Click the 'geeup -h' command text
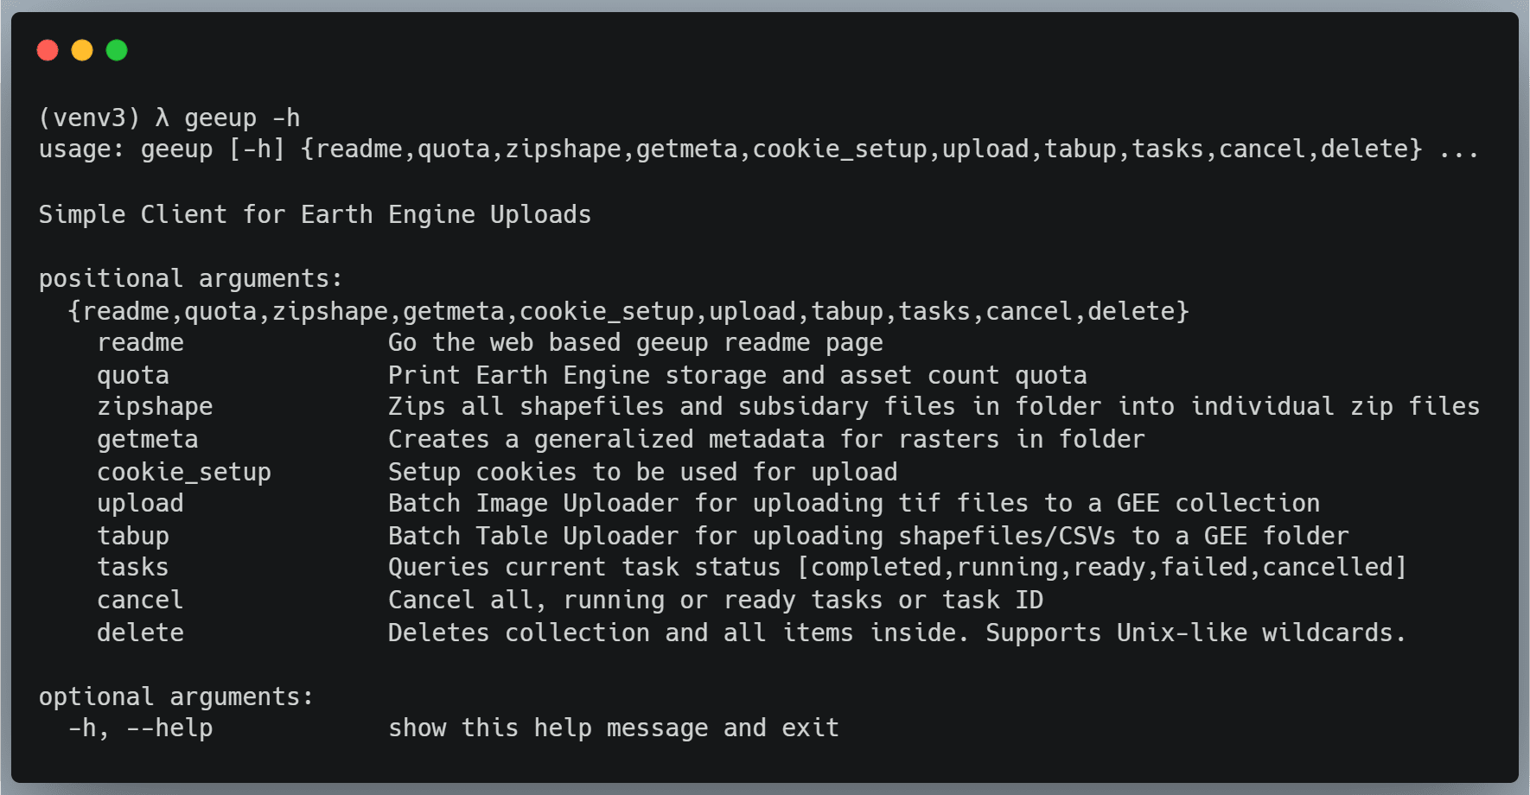Image resolution: width=1530 pixels, height=795 pixels. [242, 118]
